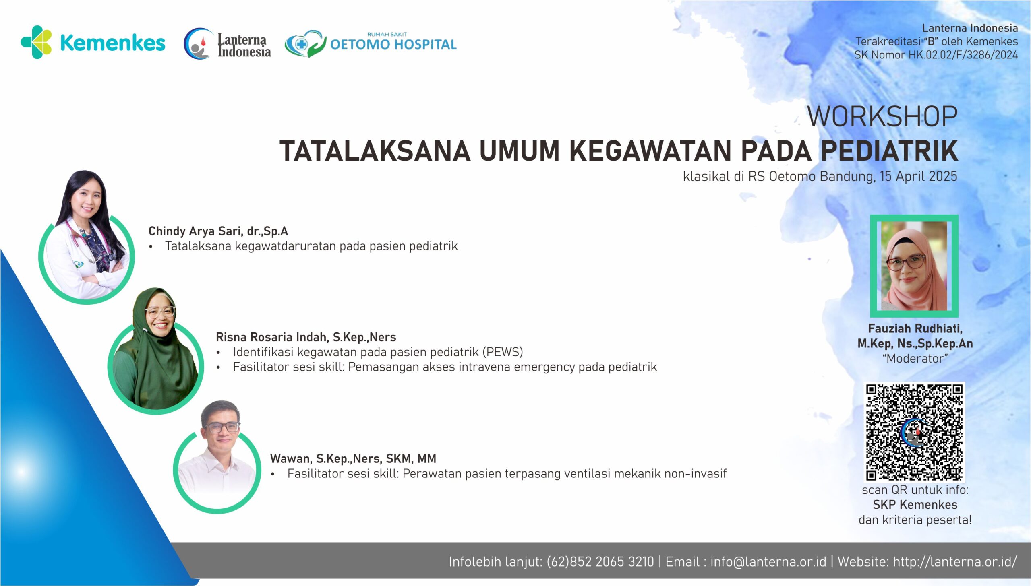Click 'Lanterna Indonesia' text at top right
The image size is (1031, 586).
click(x=970, y=28)
